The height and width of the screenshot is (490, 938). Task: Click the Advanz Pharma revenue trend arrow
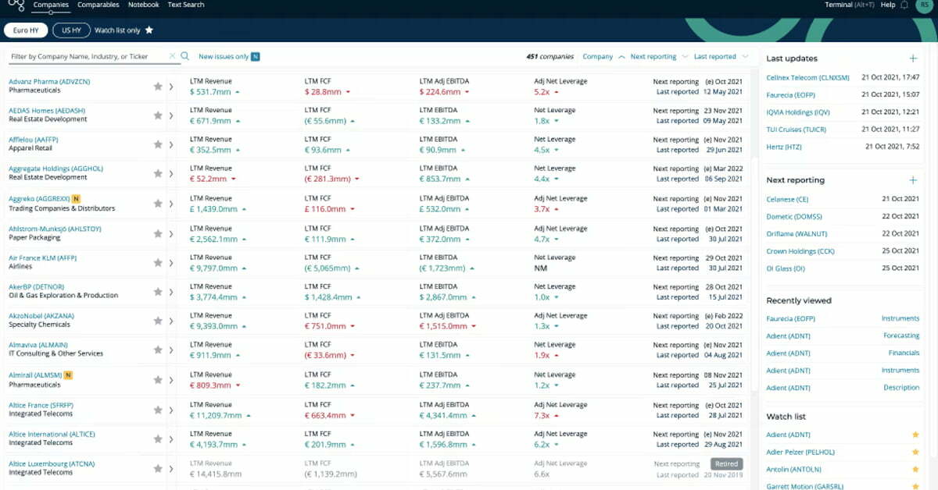click(x=237, y=92)
